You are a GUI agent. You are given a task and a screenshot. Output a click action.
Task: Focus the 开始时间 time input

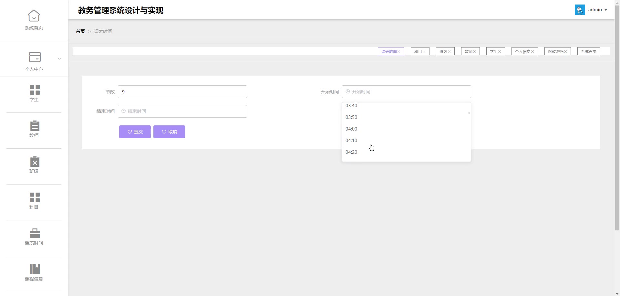[x=407, y=92]
